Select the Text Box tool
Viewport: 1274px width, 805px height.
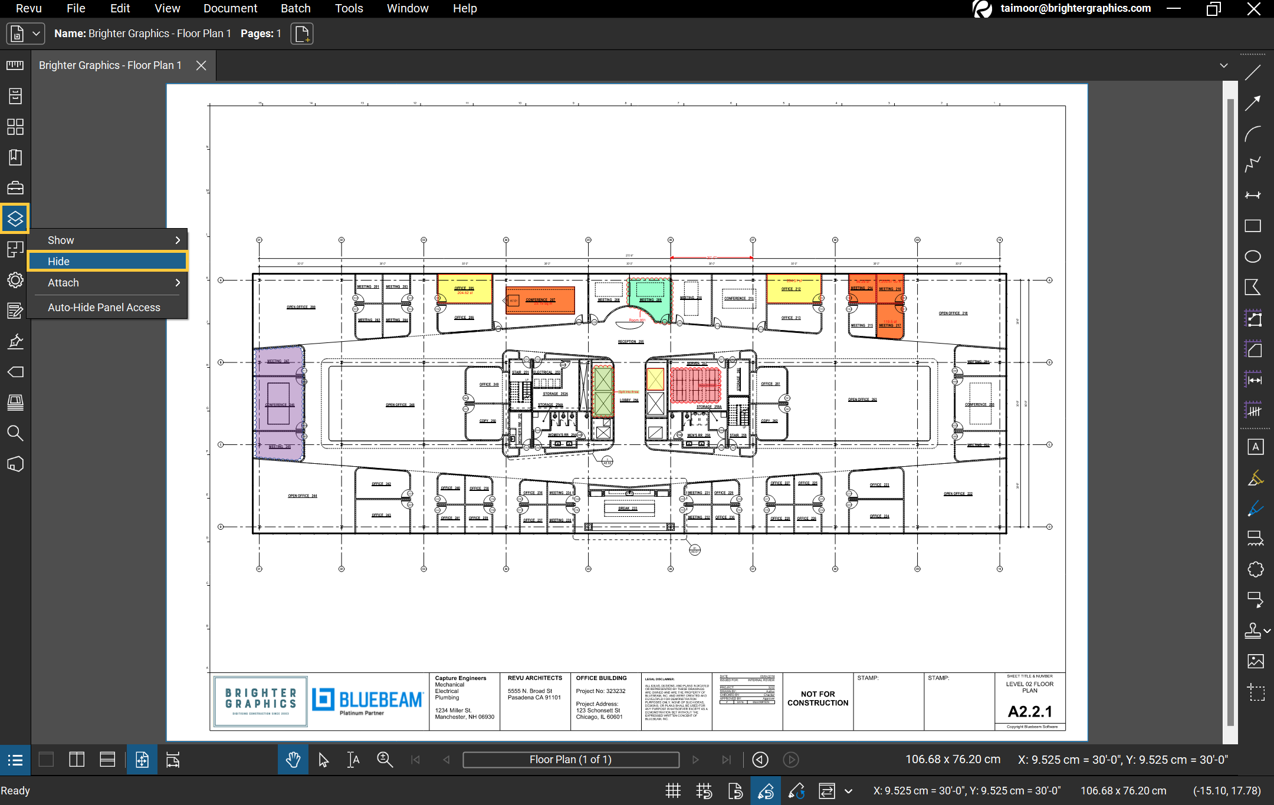pyautogui.click(x=1255, y=447)
